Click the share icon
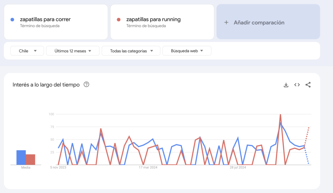The image size is (333, 193). pyautogui.click(x=308, y=85)
